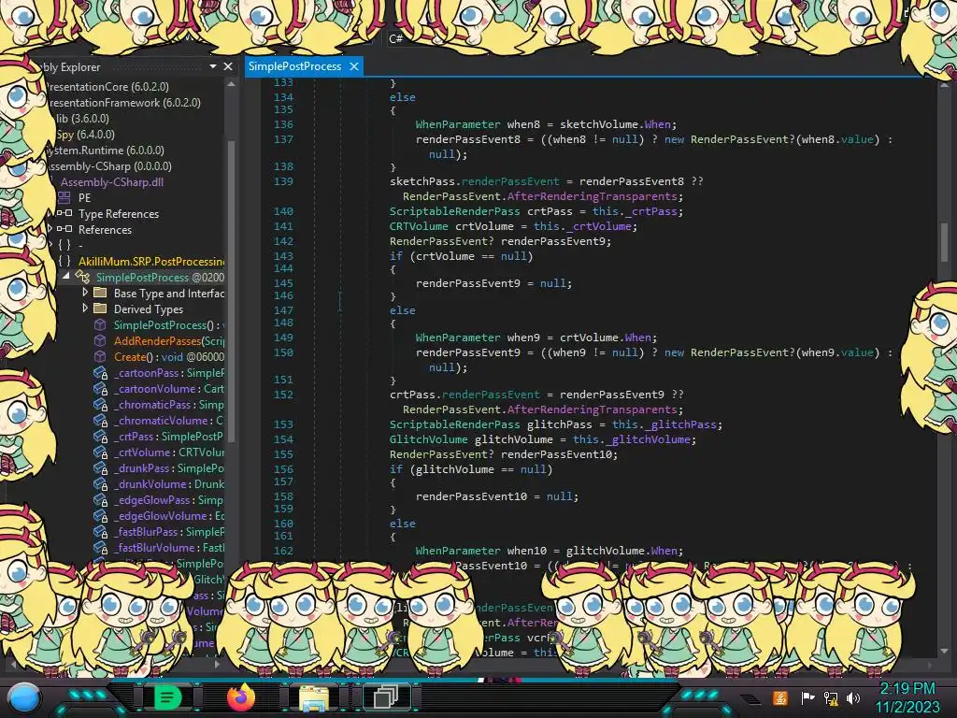Click the _crtPass field icon
The width and height of the screenshot is (957, 718).
click(100, 436)
